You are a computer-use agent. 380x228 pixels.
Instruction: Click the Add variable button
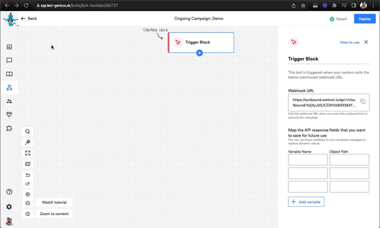[306, 202]
